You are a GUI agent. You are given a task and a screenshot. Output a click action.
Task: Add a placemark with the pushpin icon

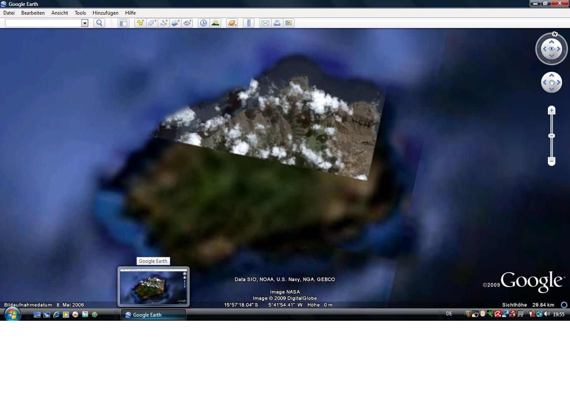point(140,23)
